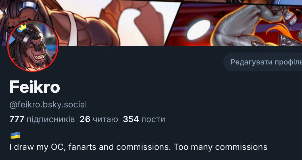This screenshot has height=160, width=302.
Task: Click the number 777 in the stats
Action: 17,119
